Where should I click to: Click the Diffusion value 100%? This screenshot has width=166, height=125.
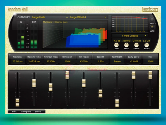[x=67, y=61]
